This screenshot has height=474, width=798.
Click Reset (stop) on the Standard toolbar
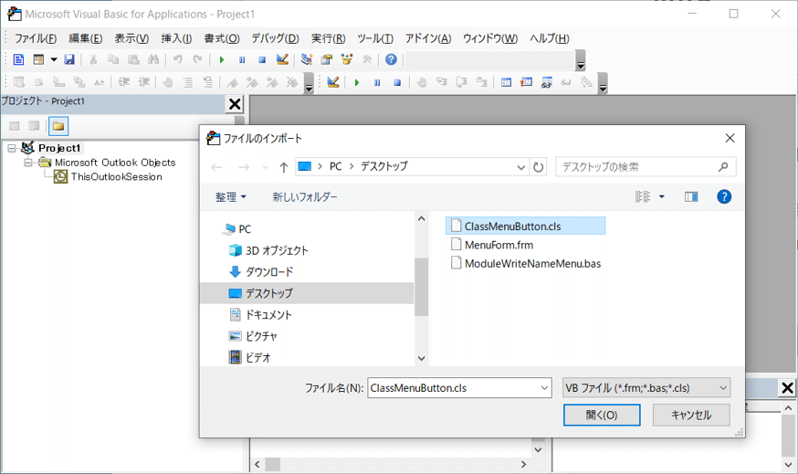[x=262, y=59]
